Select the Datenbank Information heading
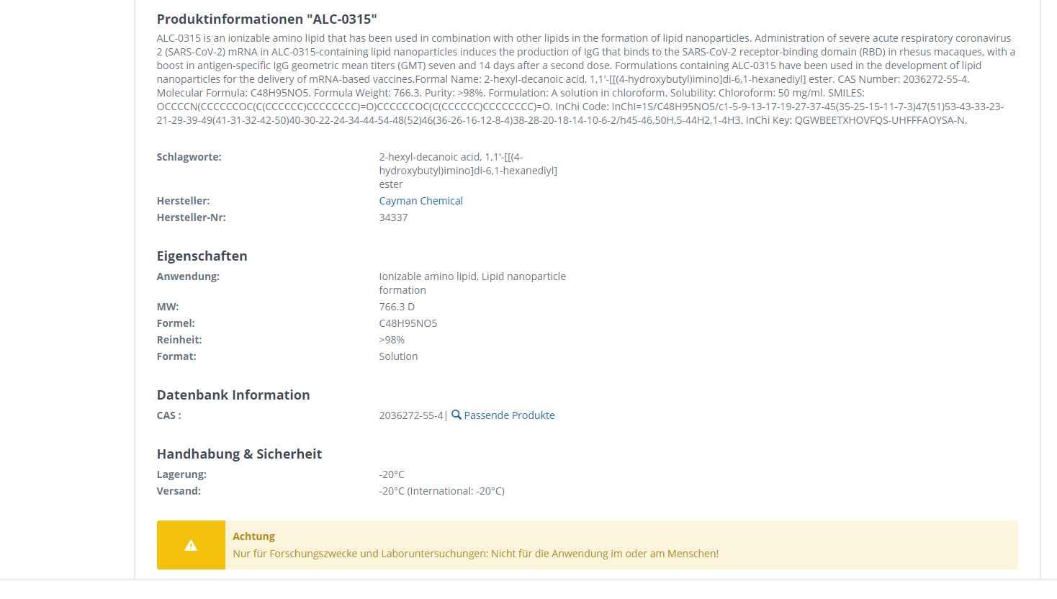The width and height of the screenshot is (1057, 599). (x=233, y=395)
